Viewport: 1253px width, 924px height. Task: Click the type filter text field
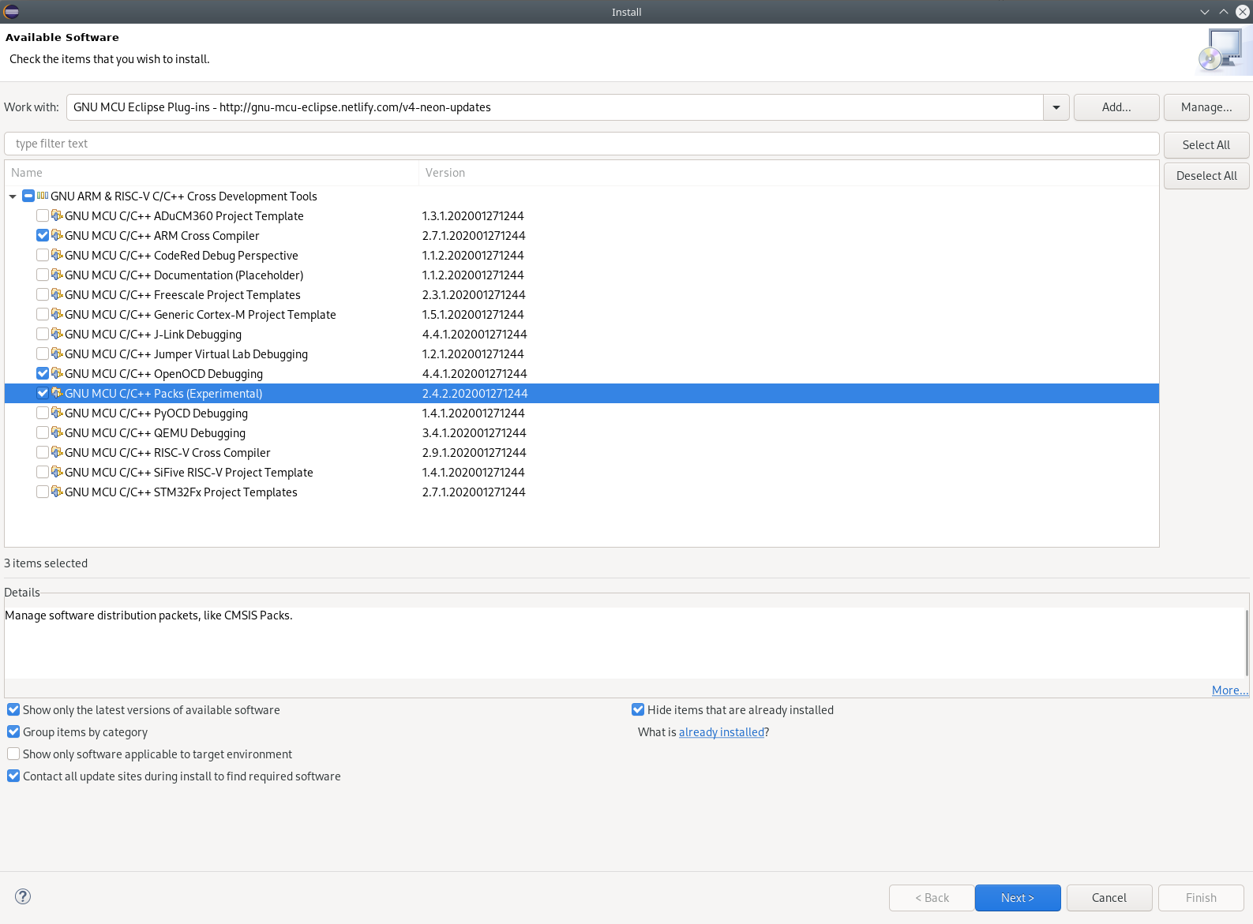tap(582, 144)
